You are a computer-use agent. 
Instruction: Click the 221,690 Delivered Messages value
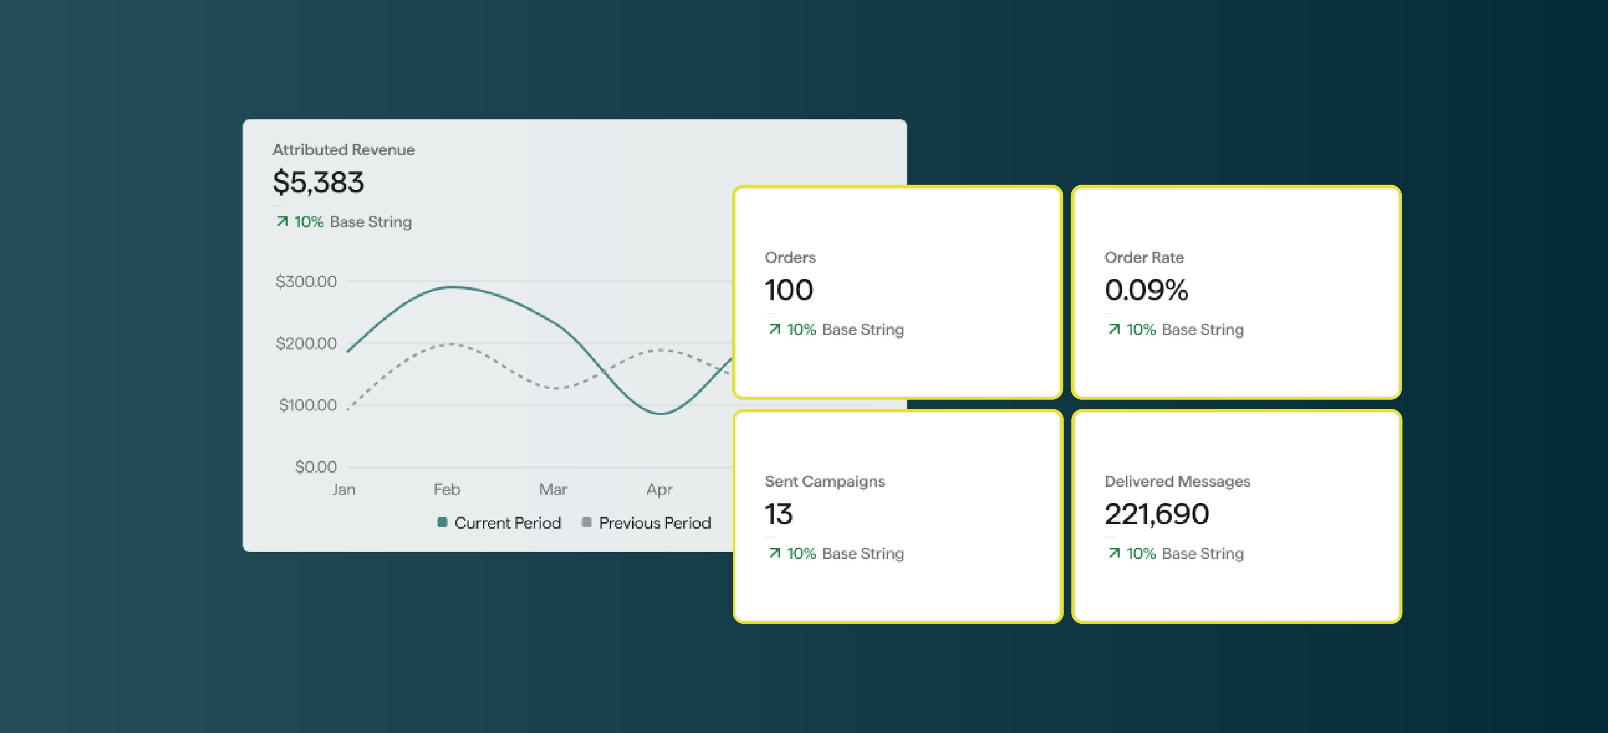click(x=1156, y=514)
